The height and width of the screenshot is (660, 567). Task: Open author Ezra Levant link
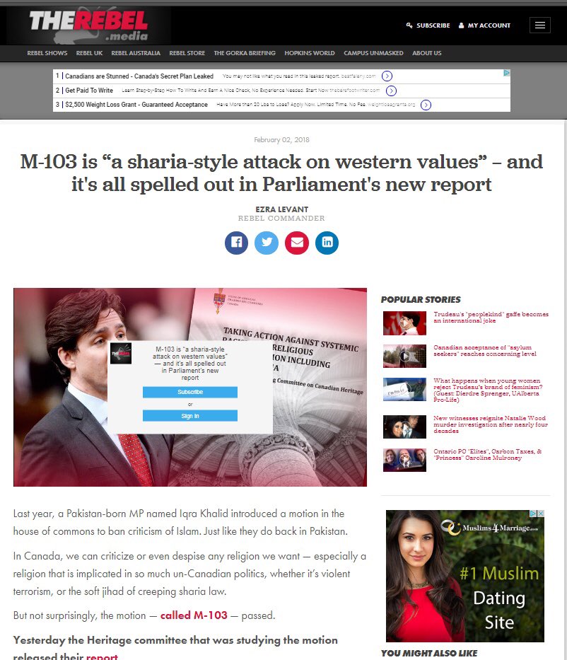click(282, 209)
